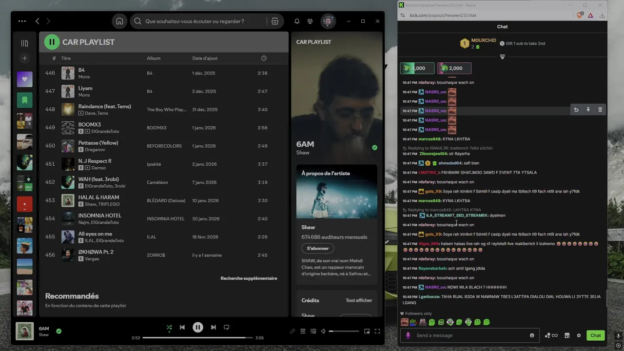Select the BOOMX3 track title
The image size is (624, 351).
(x=90, y=125)
